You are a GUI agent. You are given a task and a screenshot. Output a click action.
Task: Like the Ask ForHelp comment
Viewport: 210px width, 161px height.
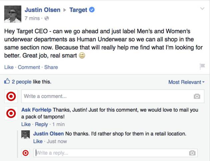pos(26,124)
